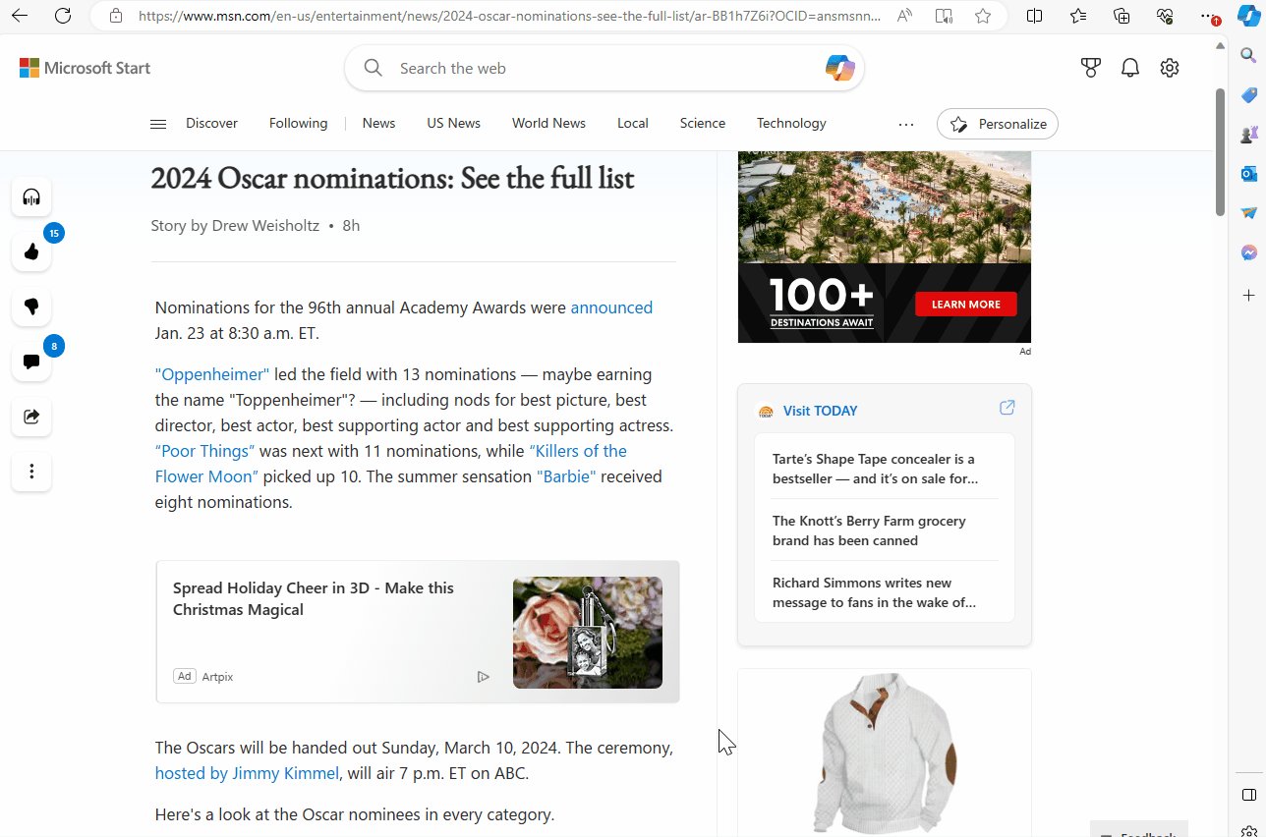The image size is (1266, 837).
Task: Click sidebar customize settings gear bottom
Action: tap(1249, 832)
